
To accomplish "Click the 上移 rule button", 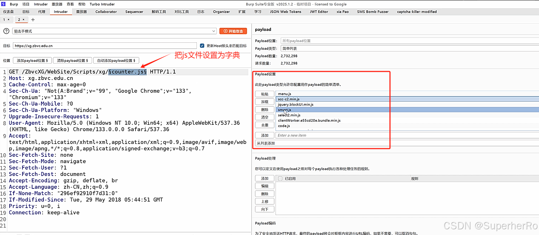I will click(265, 202).
